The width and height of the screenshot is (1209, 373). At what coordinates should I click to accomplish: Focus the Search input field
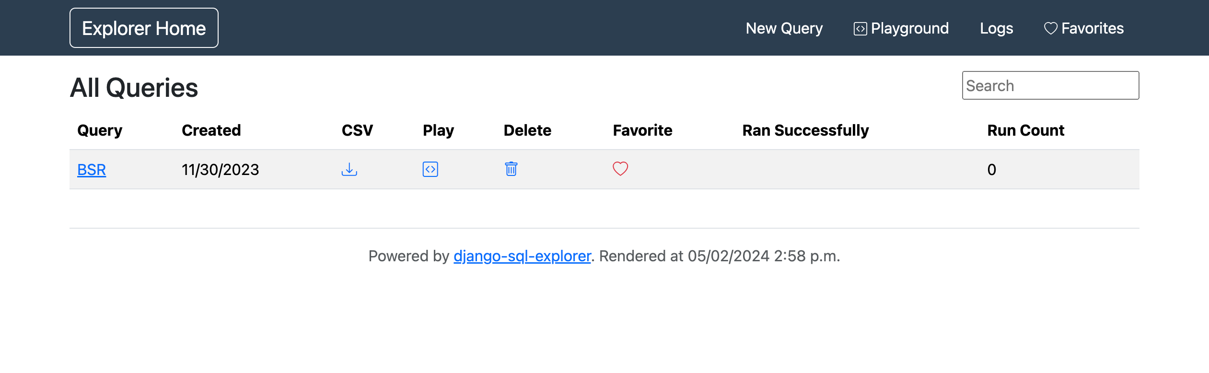coord(1050,85)
